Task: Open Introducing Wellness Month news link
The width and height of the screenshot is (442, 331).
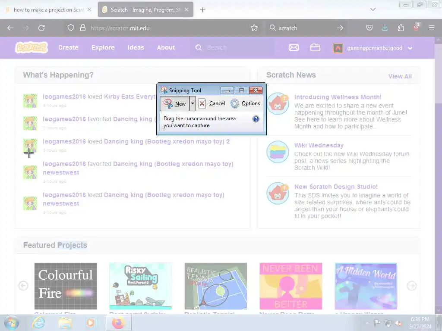Action: point(338,97)
